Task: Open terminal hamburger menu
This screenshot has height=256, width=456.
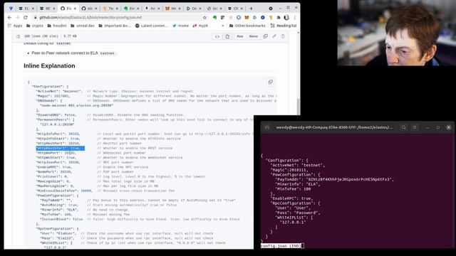Action: point(415,127)
